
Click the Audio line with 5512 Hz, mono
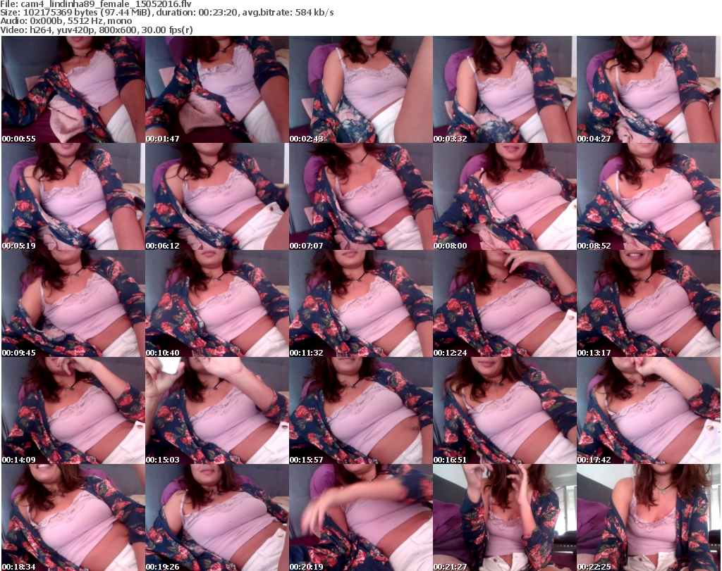[66, 21]
